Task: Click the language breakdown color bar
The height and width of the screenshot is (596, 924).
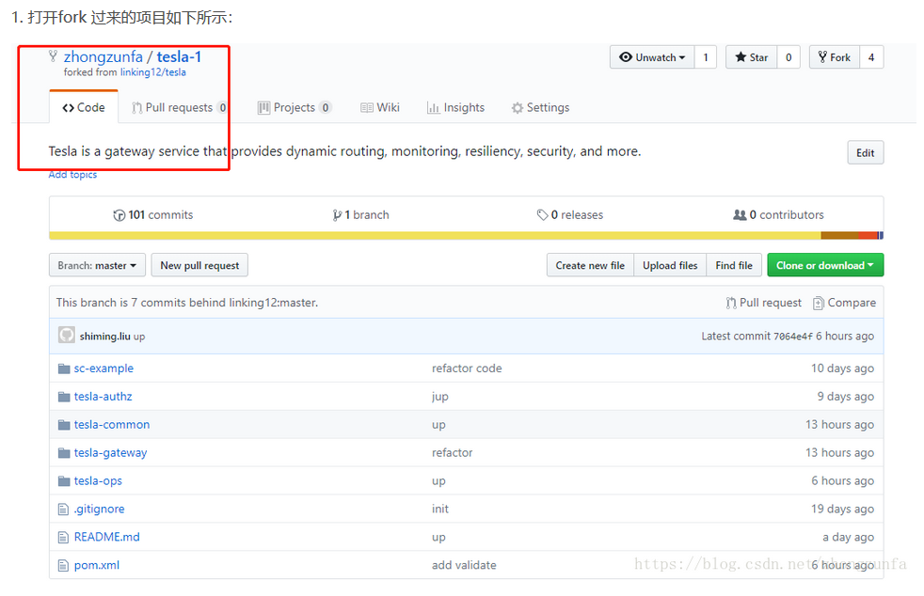Action: click(466, 236)
